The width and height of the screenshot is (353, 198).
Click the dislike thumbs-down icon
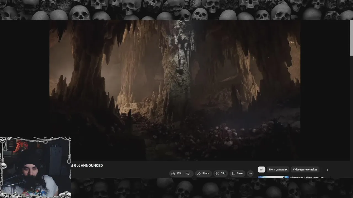pyautogui.click(x=188, y=174)
